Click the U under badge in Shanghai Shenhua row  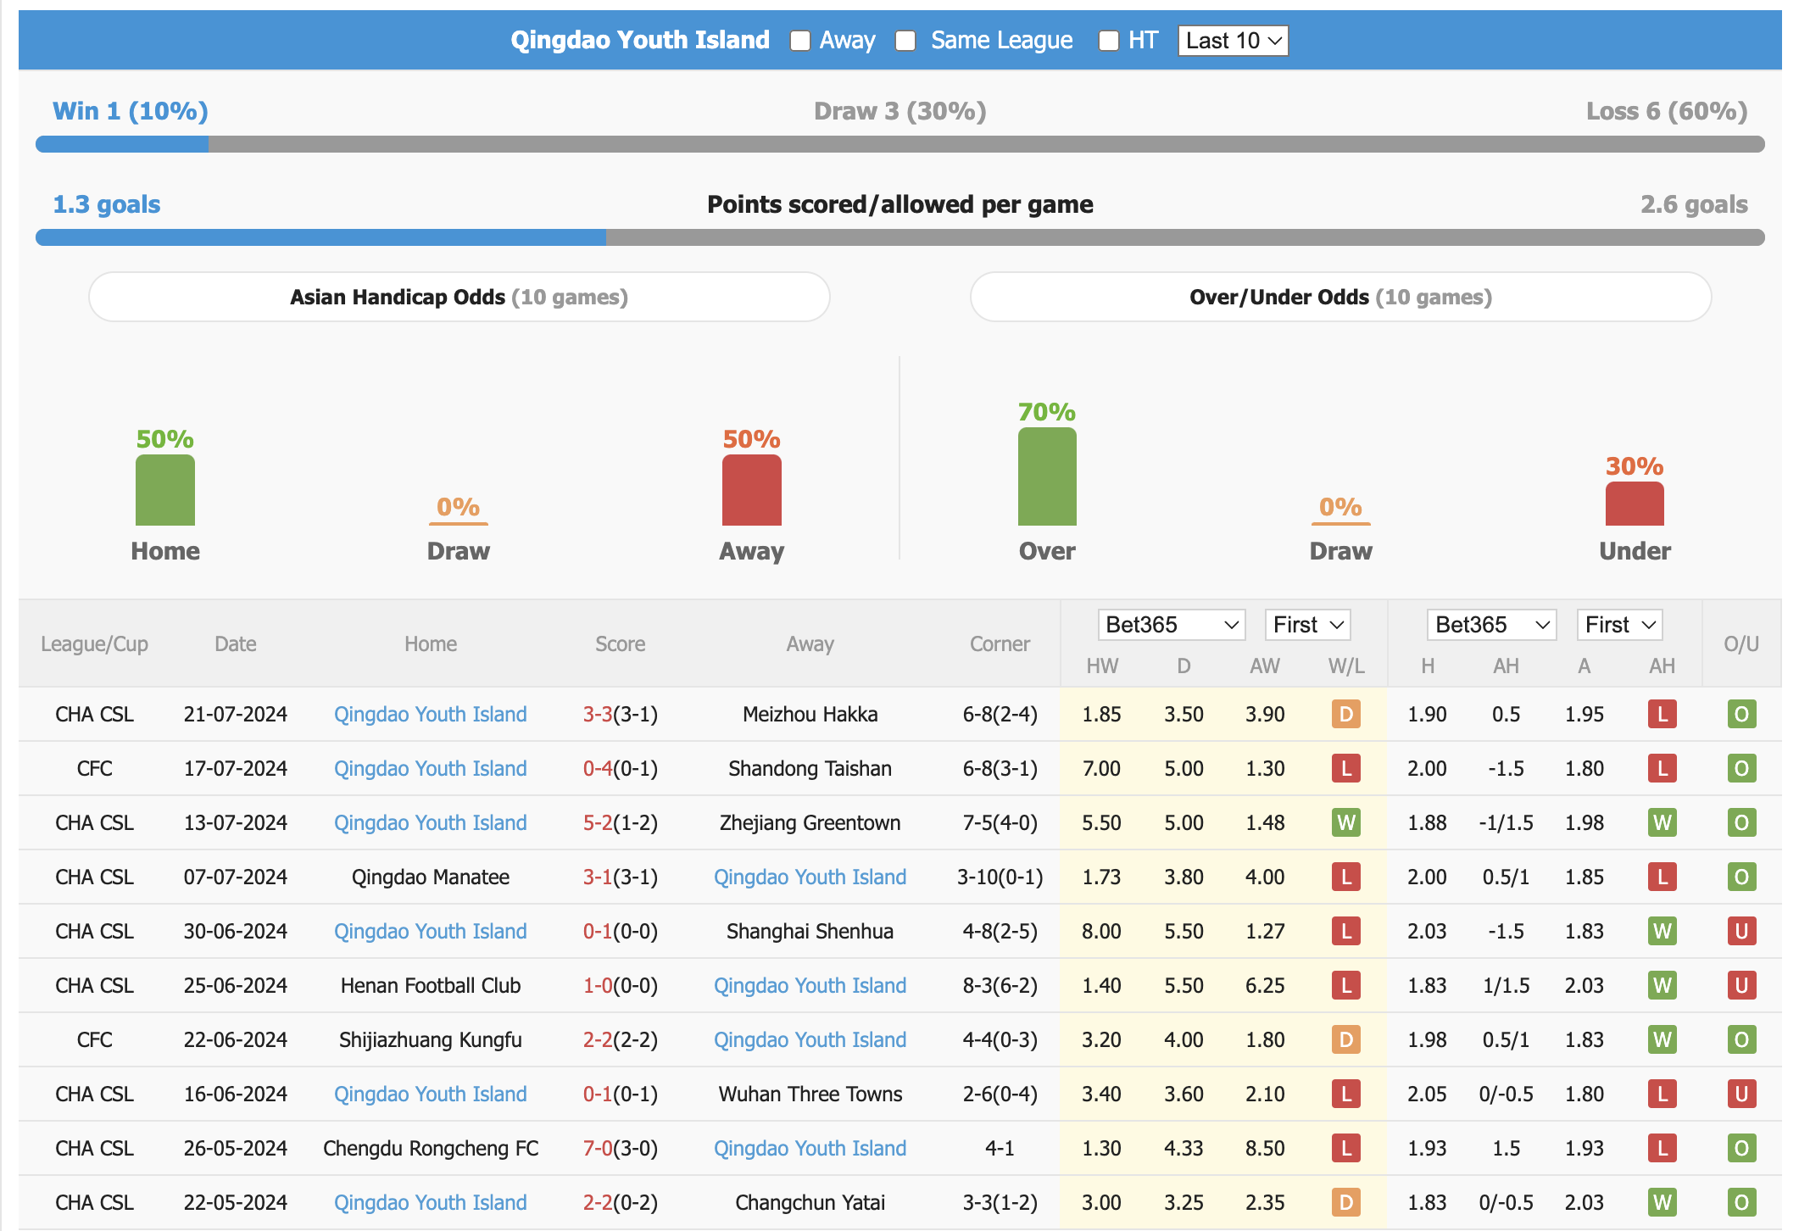[x=1741, y=932]
